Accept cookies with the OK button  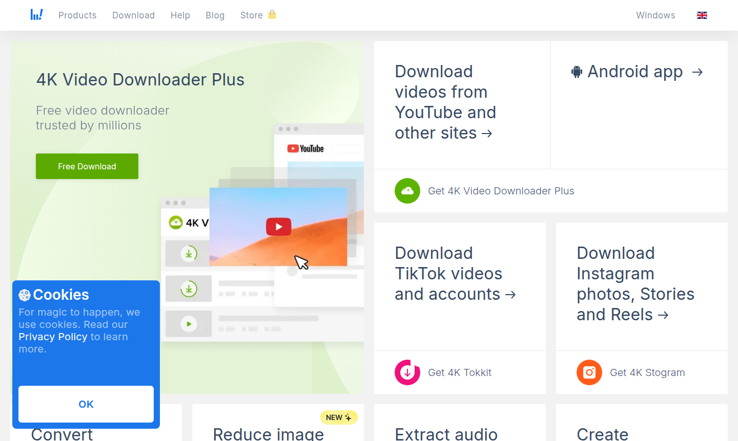[86, 404]
